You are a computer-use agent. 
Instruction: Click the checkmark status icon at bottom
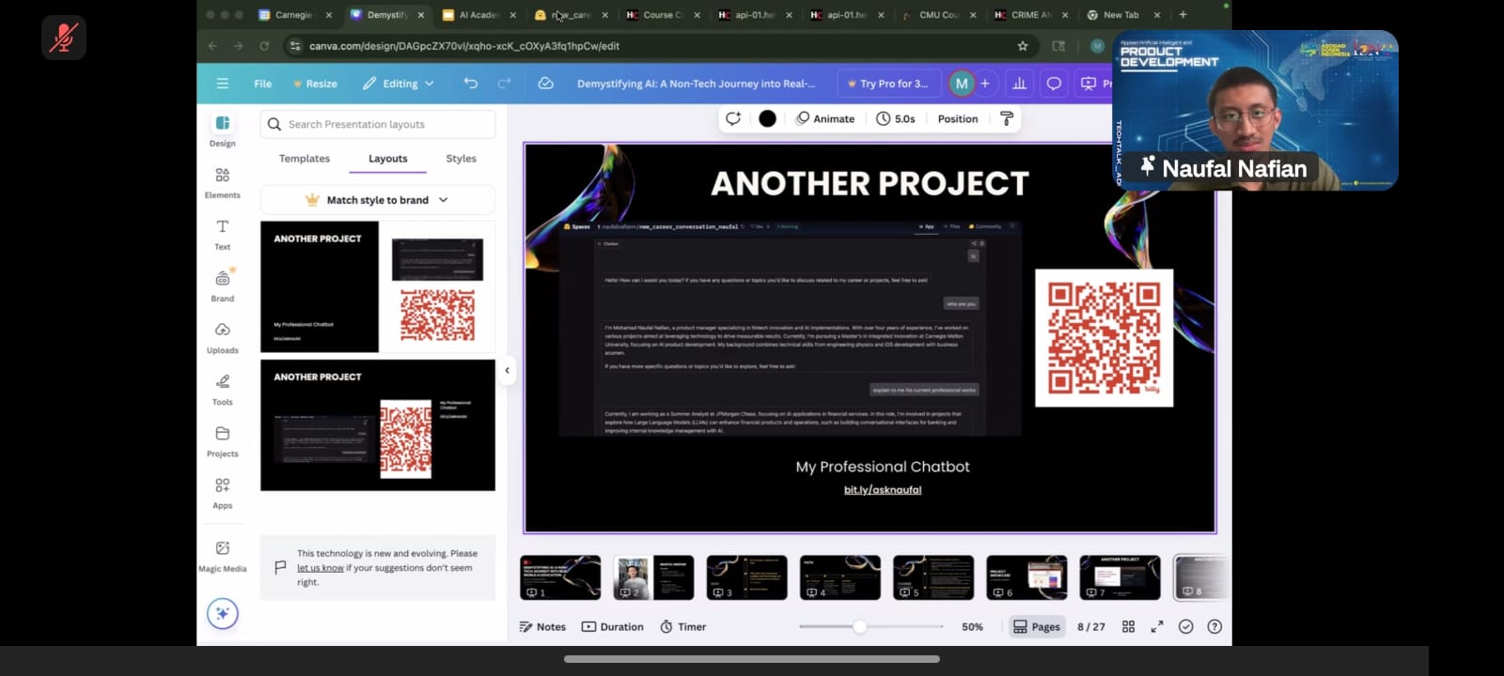[x=1186, y=626]
